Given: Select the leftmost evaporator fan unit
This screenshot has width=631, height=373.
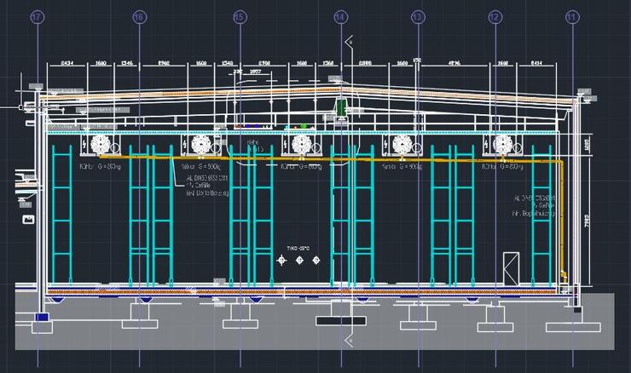Looking at the screenshot, I should tap(100, 145).
